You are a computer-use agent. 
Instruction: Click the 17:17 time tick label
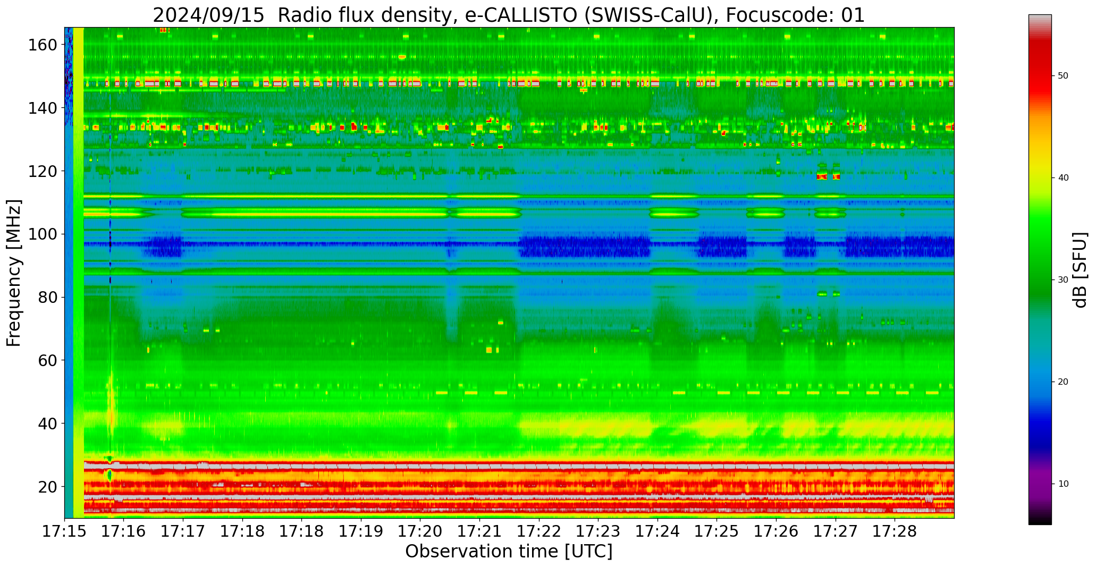(x=183, y=531)
